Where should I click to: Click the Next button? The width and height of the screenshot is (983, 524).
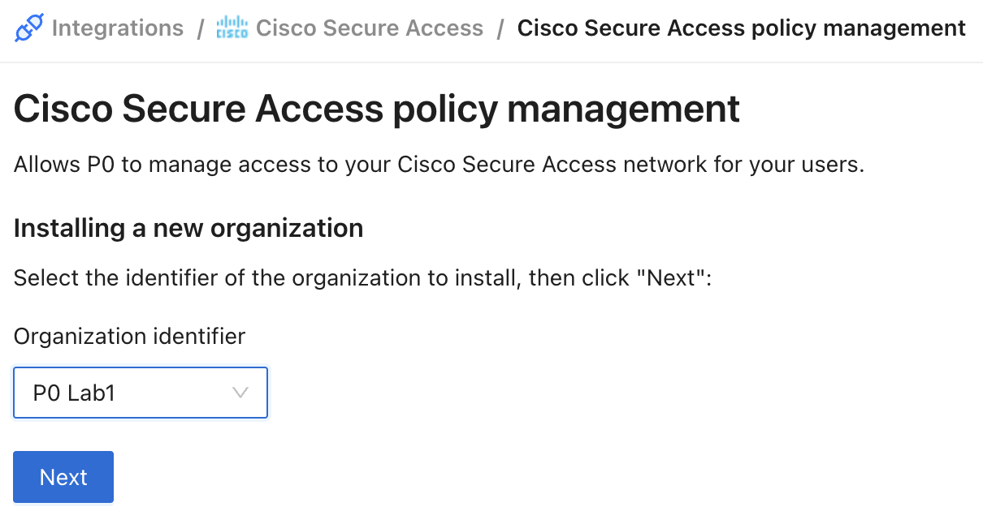tap(63, 477)
